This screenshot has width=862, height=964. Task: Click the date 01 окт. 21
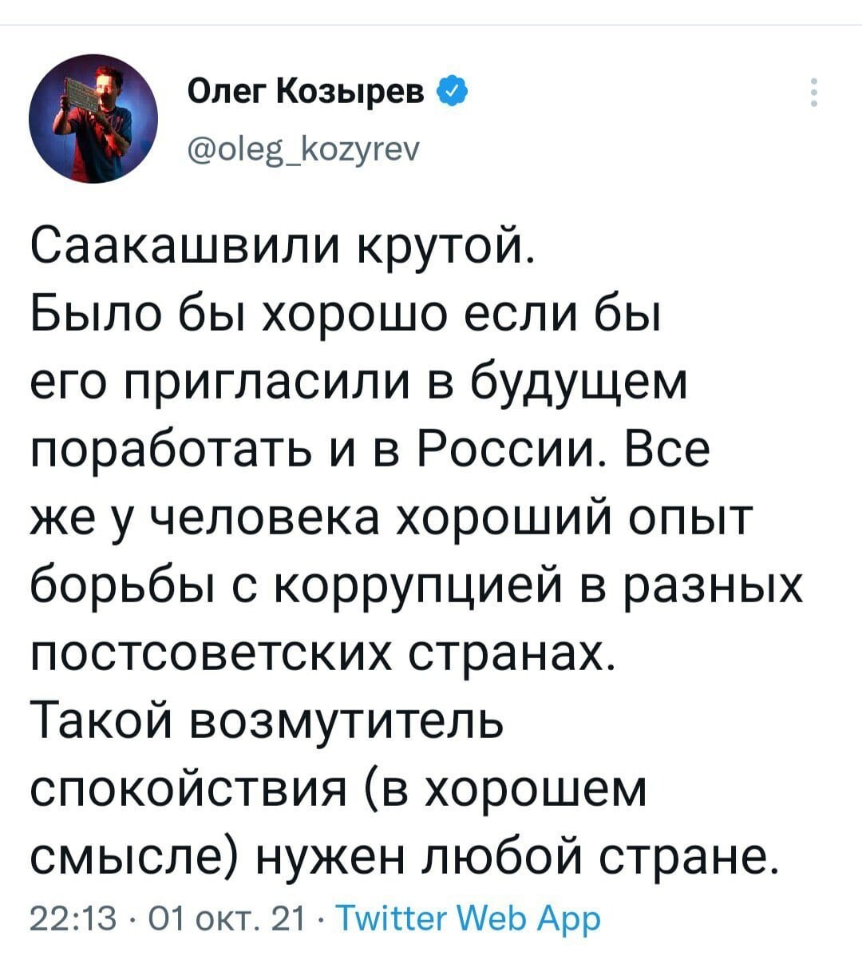click(x=219, y=918)
